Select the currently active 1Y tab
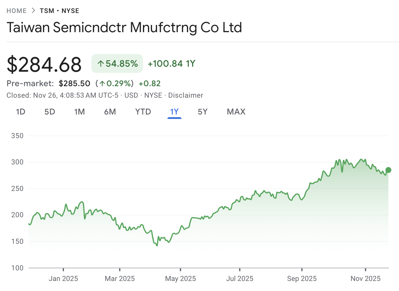The width and height of the screenshot is (399, 291). point(174,112)
